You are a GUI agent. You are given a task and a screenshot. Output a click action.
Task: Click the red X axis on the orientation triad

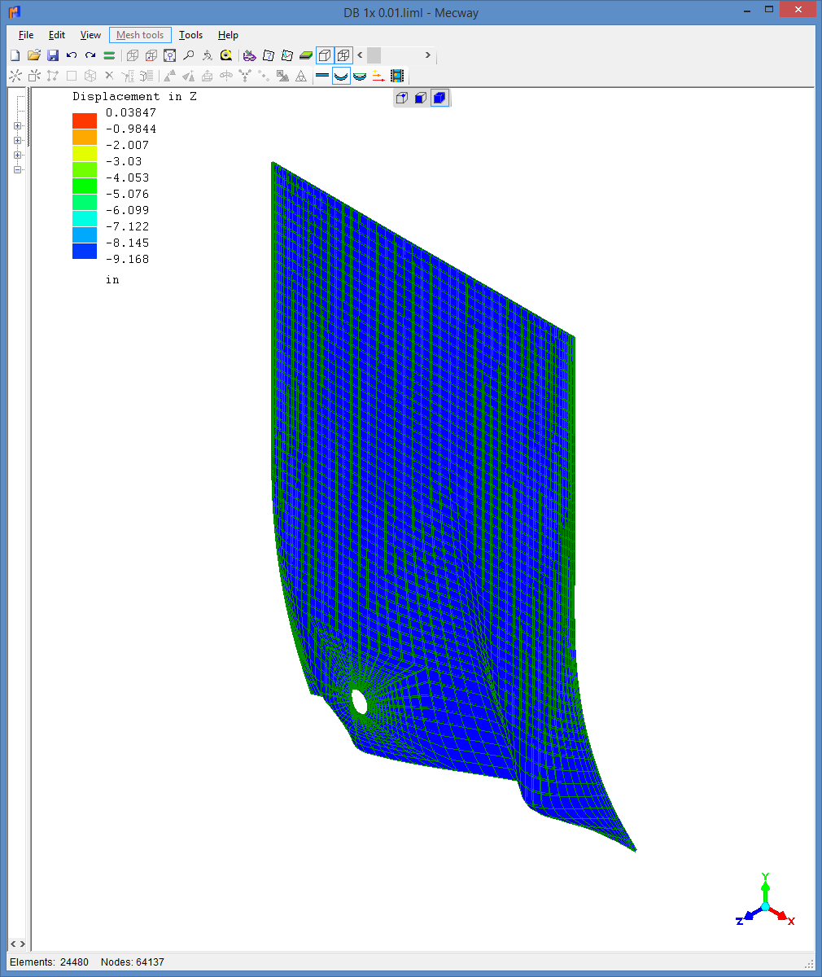pos(781,915)
